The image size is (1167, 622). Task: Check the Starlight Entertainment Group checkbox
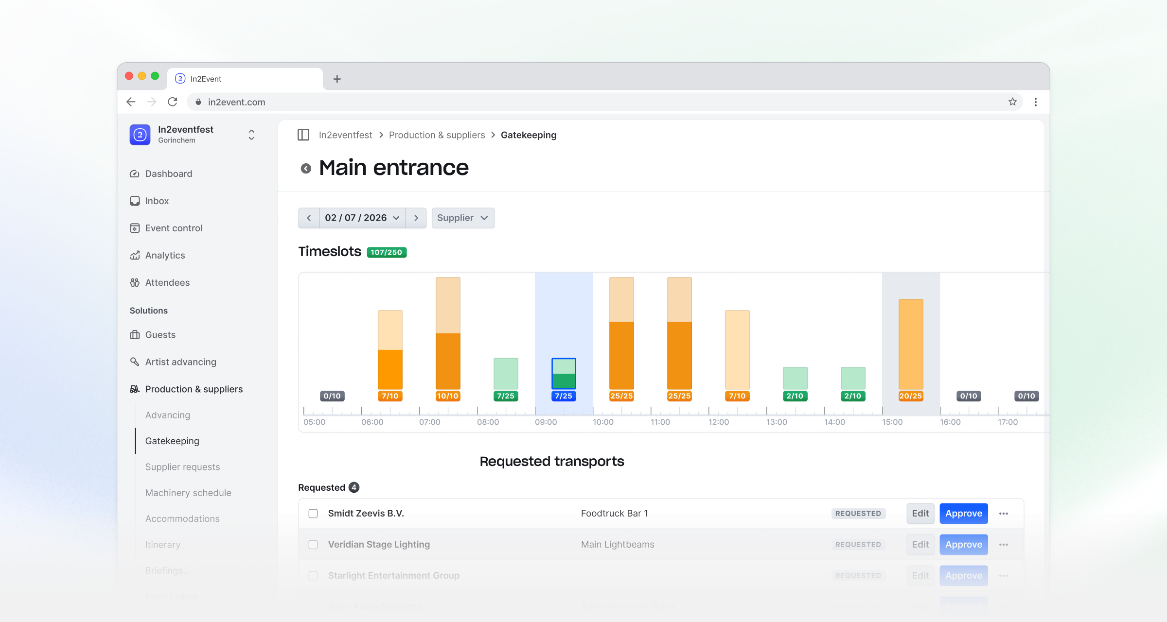pos(313,576)
